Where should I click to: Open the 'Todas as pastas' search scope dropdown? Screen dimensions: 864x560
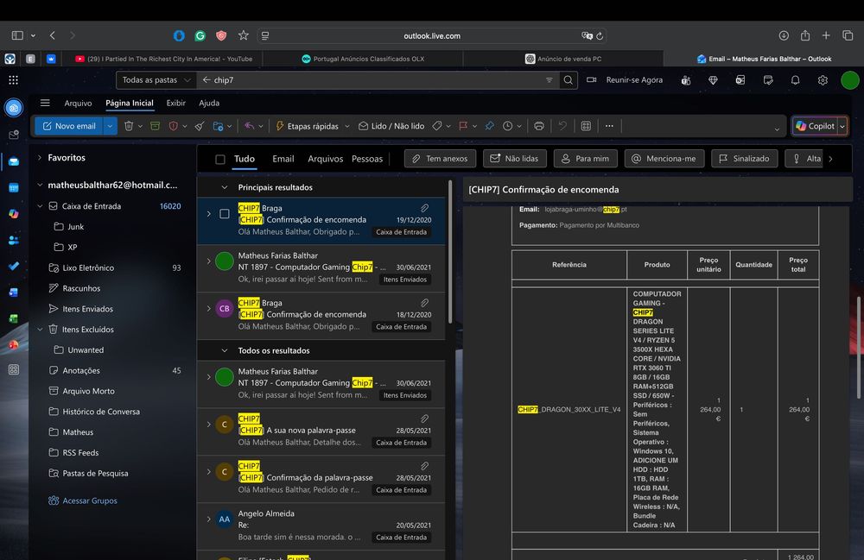tap(157, 80)
